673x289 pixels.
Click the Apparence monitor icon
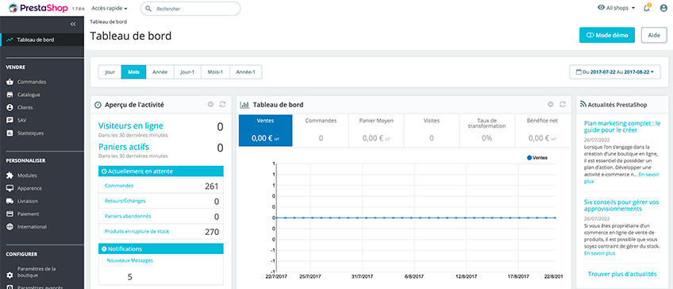click(10, 188)
